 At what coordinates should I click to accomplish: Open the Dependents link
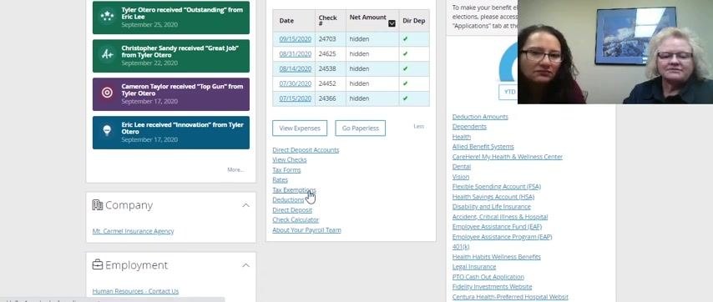tap(469, 127)
